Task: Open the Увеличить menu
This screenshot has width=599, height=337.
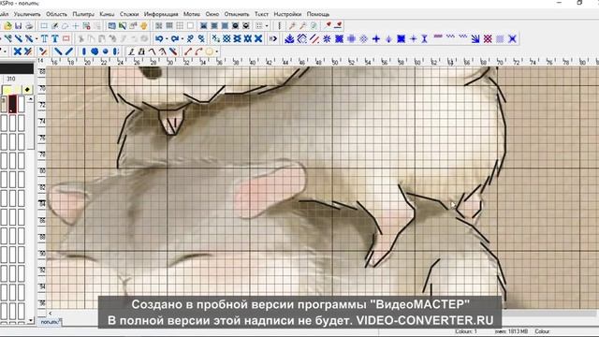Action: click(x=27, y=14)
